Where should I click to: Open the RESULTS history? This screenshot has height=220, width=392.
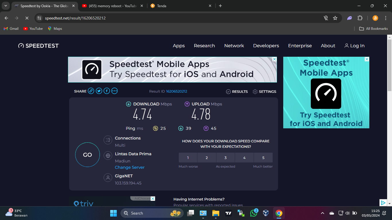point(237,92)
